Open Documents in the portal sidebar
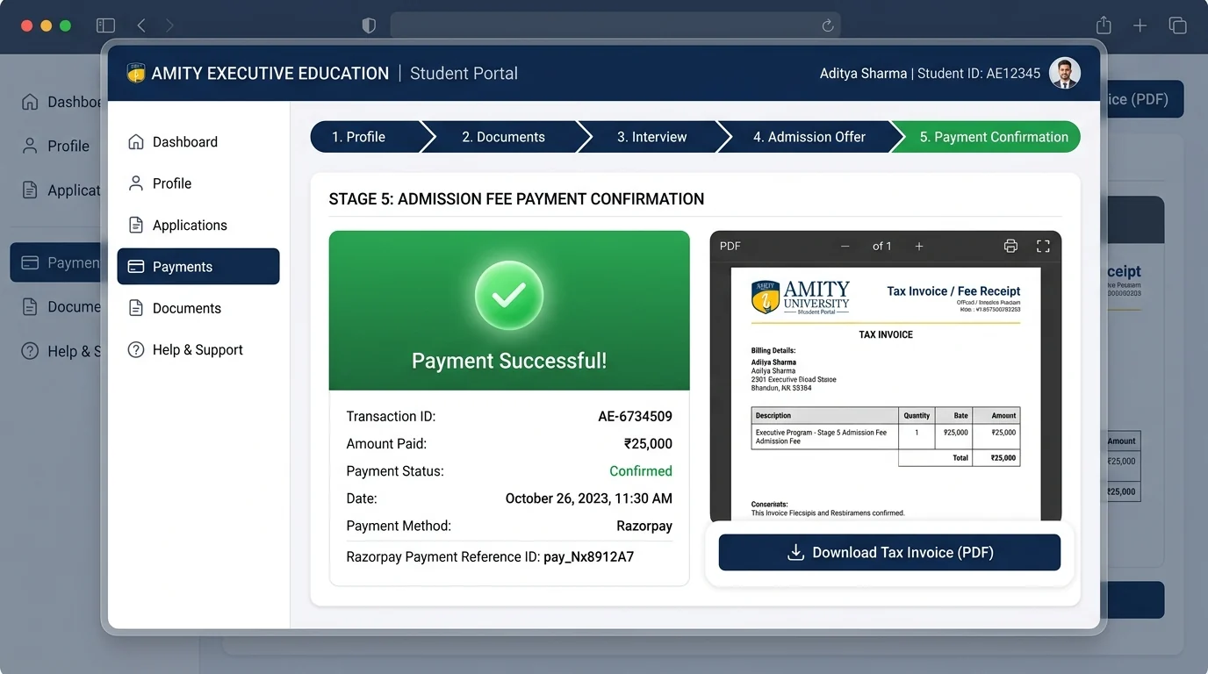This screenshot has width=1208, height=674. (198, 308)
